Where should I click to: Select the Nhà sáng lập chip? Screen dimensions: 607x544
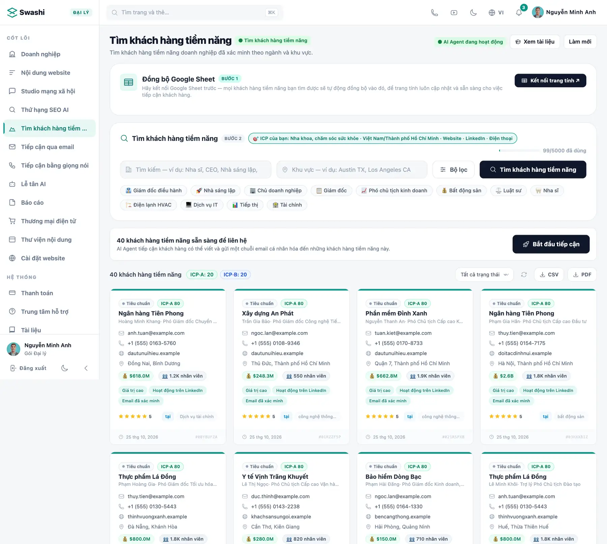pos(215,191)
